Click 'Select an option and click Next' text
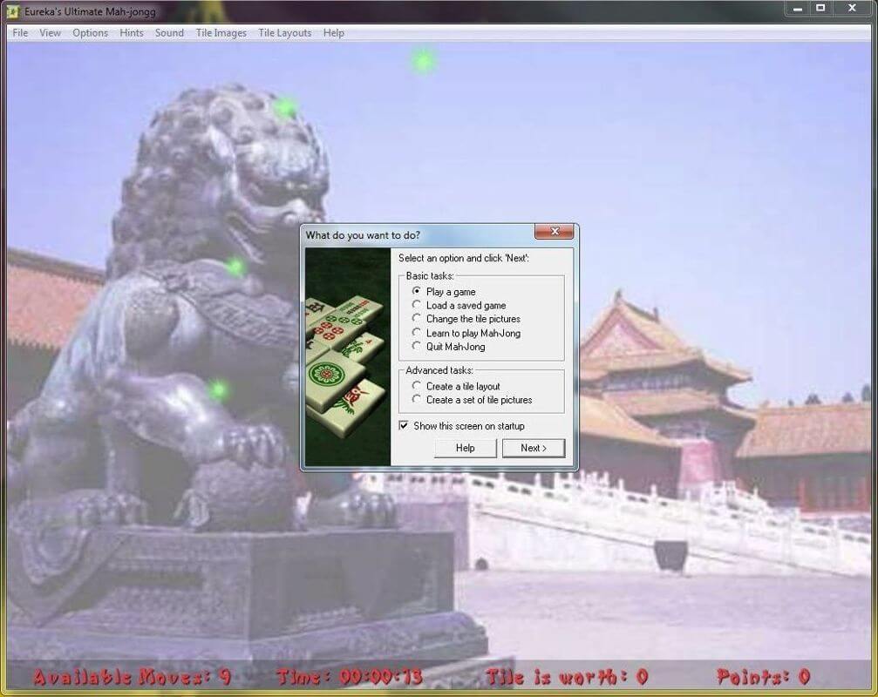 [464, 258]
